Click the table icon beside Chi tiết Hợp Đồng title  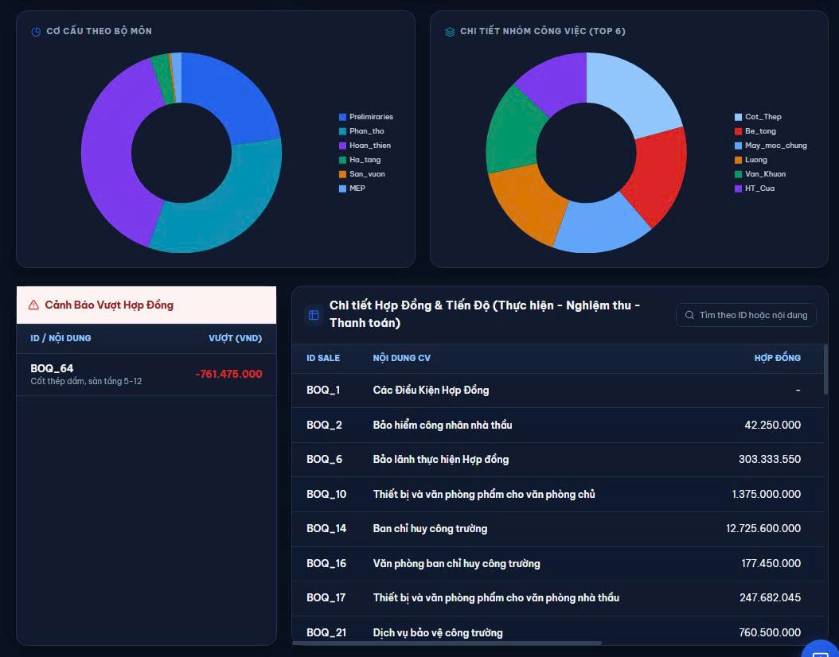click(x=314, y=315)
